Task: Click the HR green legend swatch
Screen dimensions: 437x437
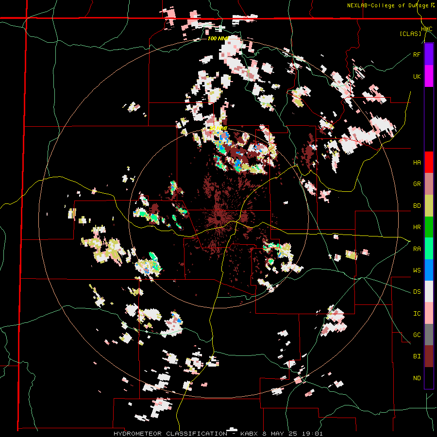Action: click(429, 227)
